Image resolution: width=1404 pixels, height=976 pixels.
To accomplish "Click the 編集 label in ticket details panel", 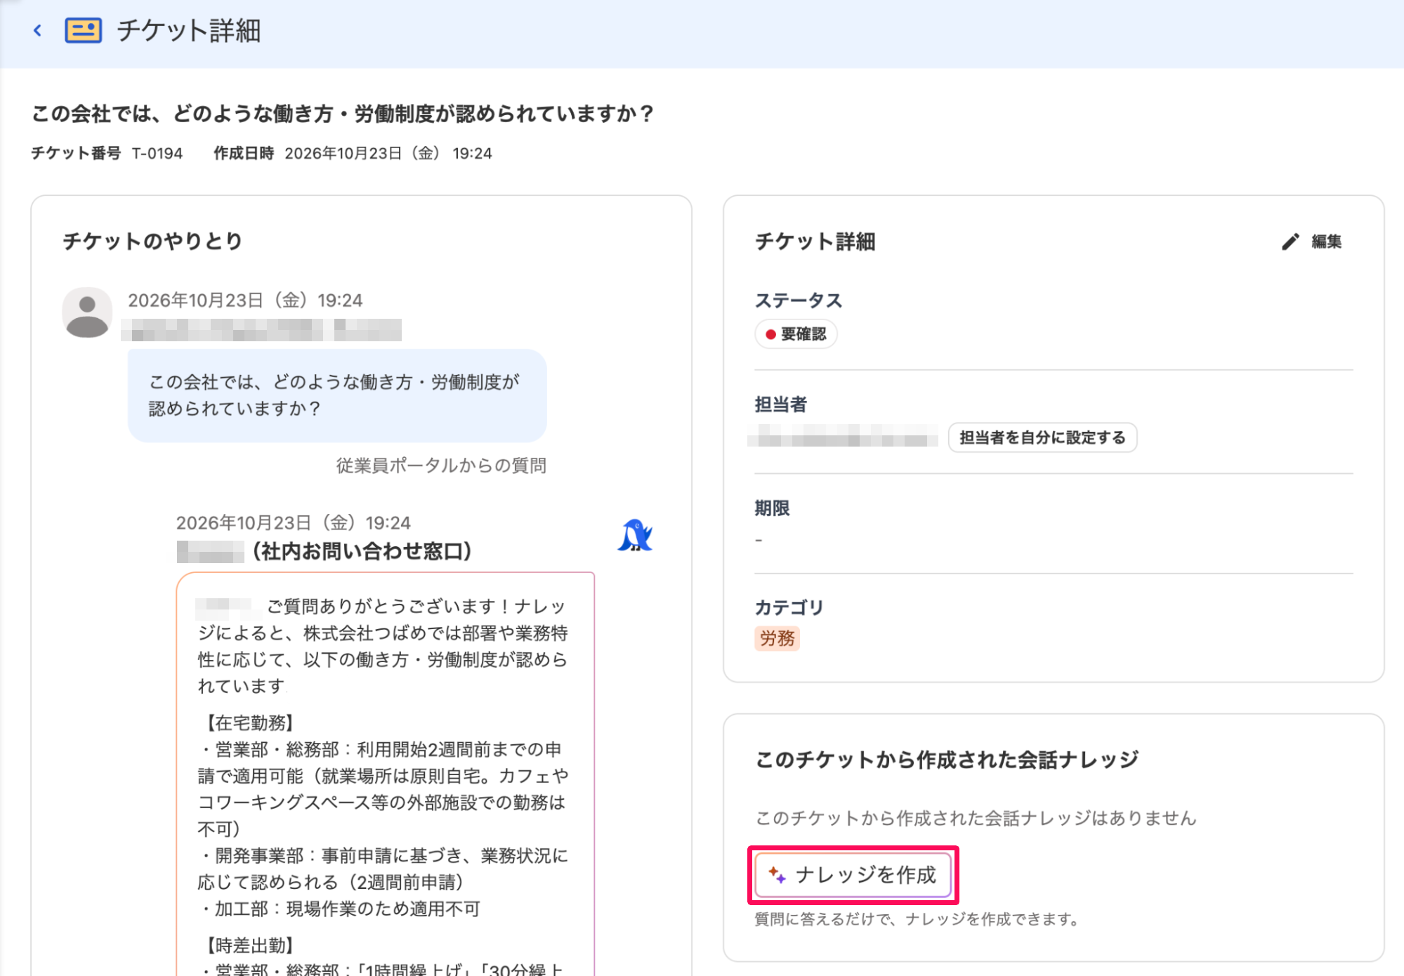I will coord(1326,242).
